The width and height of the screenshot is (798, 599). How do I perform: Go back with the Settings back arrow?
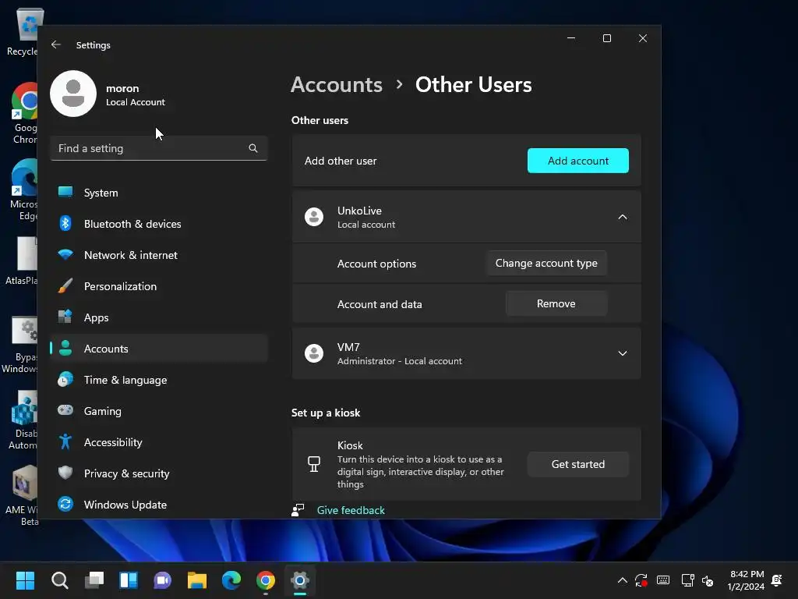point(56,44)
